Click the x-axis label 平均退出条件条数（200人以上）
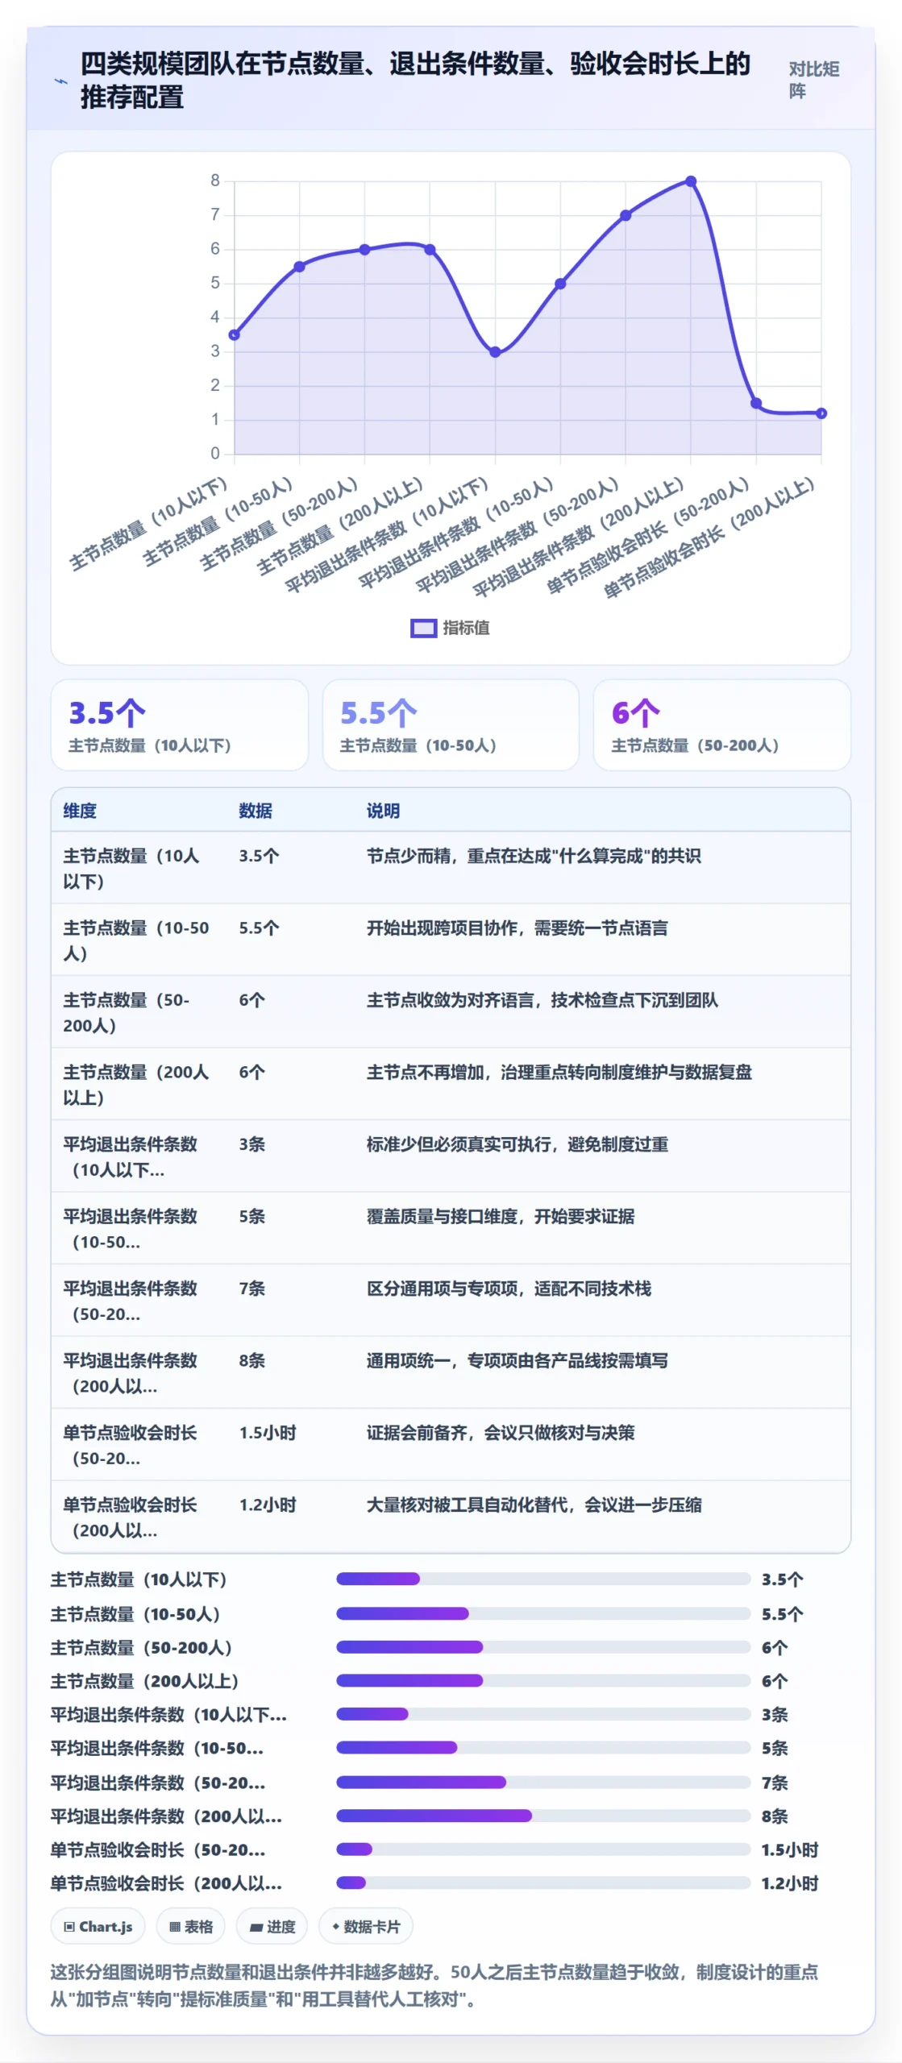This screenshot has width=902, height=2063. (x=578, y=538)
